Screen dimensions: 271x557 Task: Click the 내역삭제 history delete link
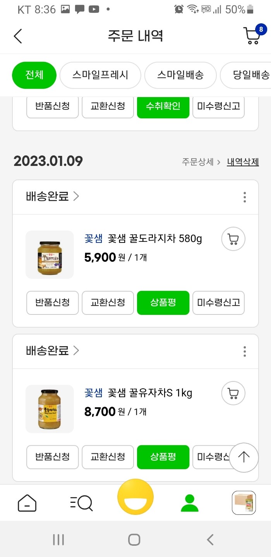(x=242, y=162)
